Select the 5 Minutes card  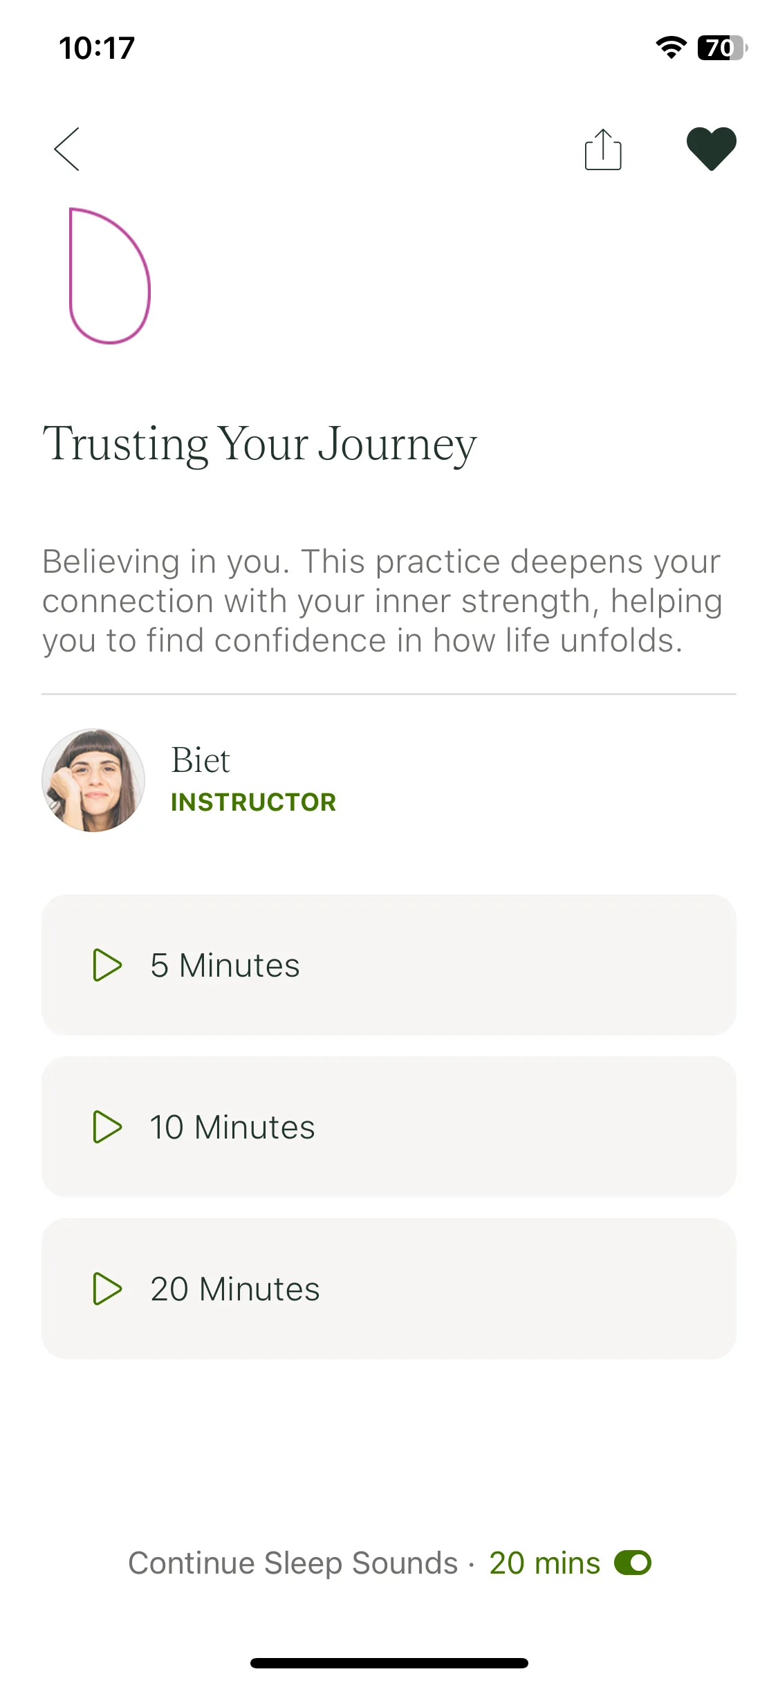coord(389,965)
